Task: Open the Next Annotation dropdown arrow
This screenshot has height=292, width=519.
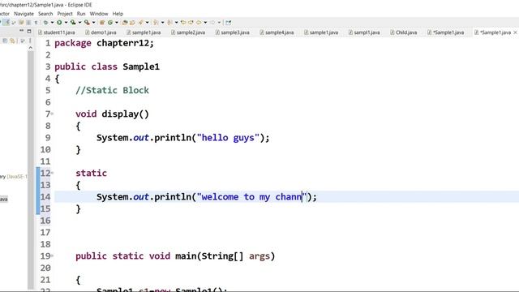Action: tap(162, 23)
